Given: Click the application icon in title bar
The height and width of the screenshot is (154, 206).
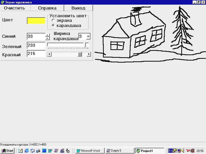Looking at the screenshot, I should [x=2, y=2].
